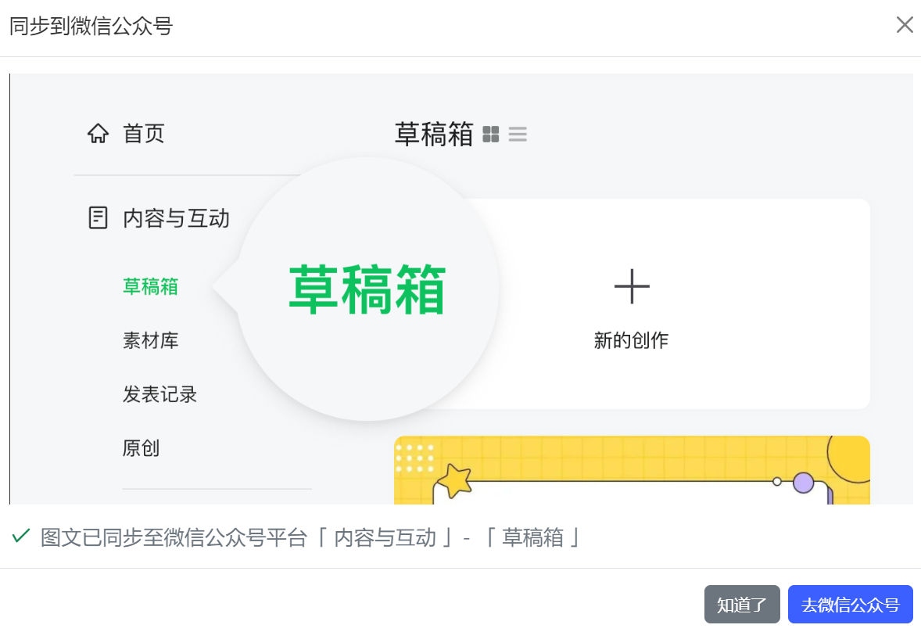Click the star icon on yellow card

click(x=454, y=480)
